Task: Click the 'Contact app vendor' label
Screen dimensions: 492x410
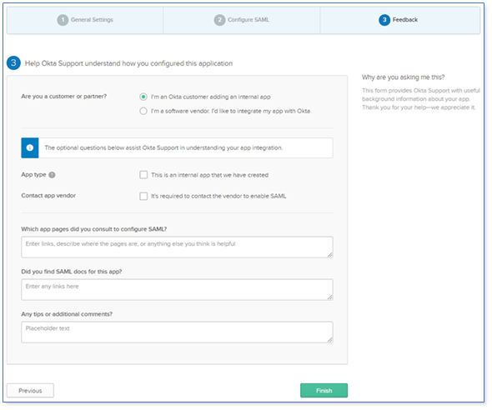Action: point(48,196)
